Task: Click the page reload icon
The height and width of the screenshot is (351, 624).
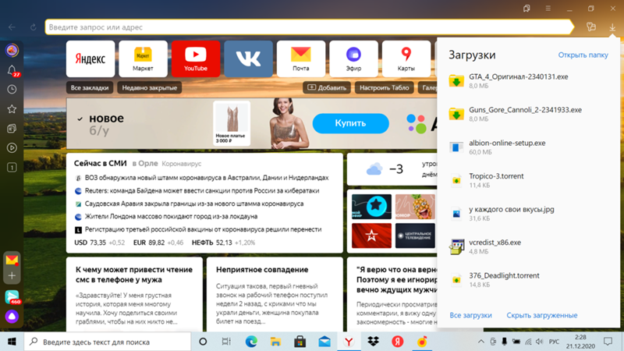Action: tap(33, 27)
